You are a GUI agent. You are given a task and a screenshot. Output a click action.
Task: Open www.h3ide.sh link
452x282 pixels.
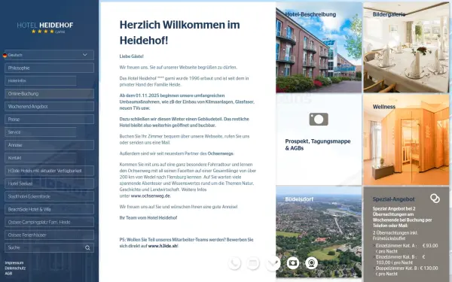tap(163, 246)
